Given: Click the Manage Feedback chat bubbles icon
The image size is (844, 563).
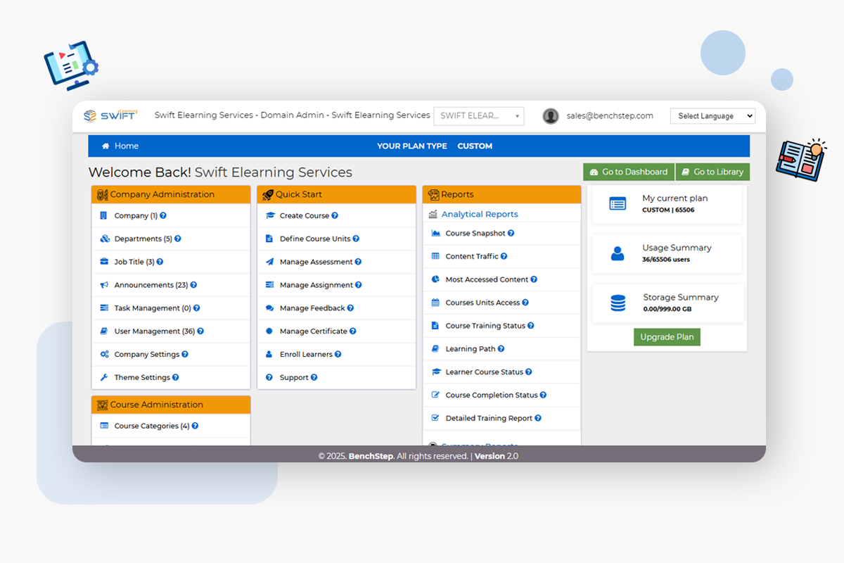Looking at the screenshot, I should 269,308.
